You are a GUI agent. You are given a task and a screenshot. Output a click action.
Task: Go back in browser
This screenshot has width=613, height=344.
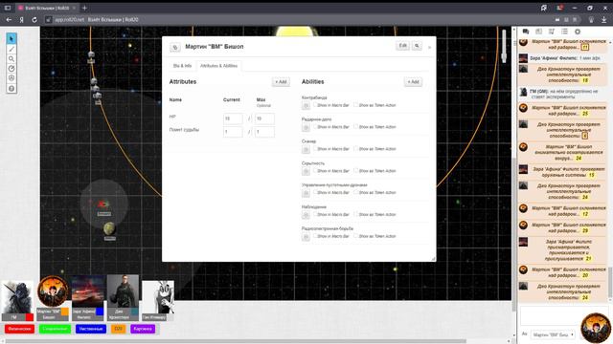click(x=9, y=19)
